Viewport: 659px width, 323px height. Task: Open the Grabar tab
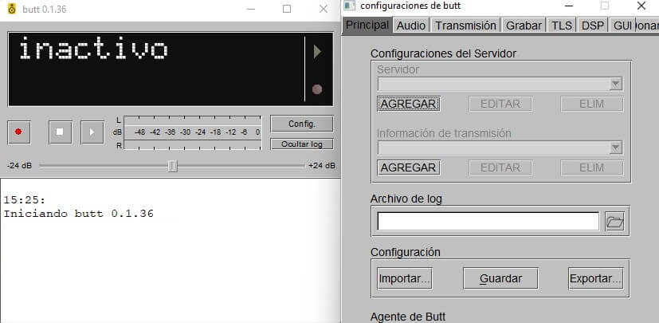click(524, 26)
